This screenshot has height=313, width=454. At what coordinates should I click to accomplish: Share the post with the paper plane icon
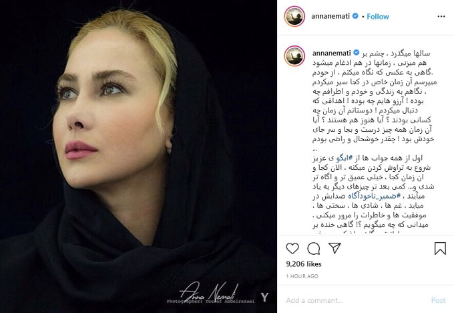click(334, 248)
